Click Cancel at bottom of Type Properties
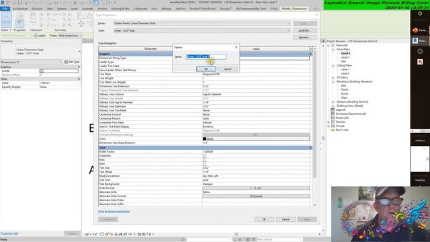The width and height of the screenshot is (430, 242). 286,219
